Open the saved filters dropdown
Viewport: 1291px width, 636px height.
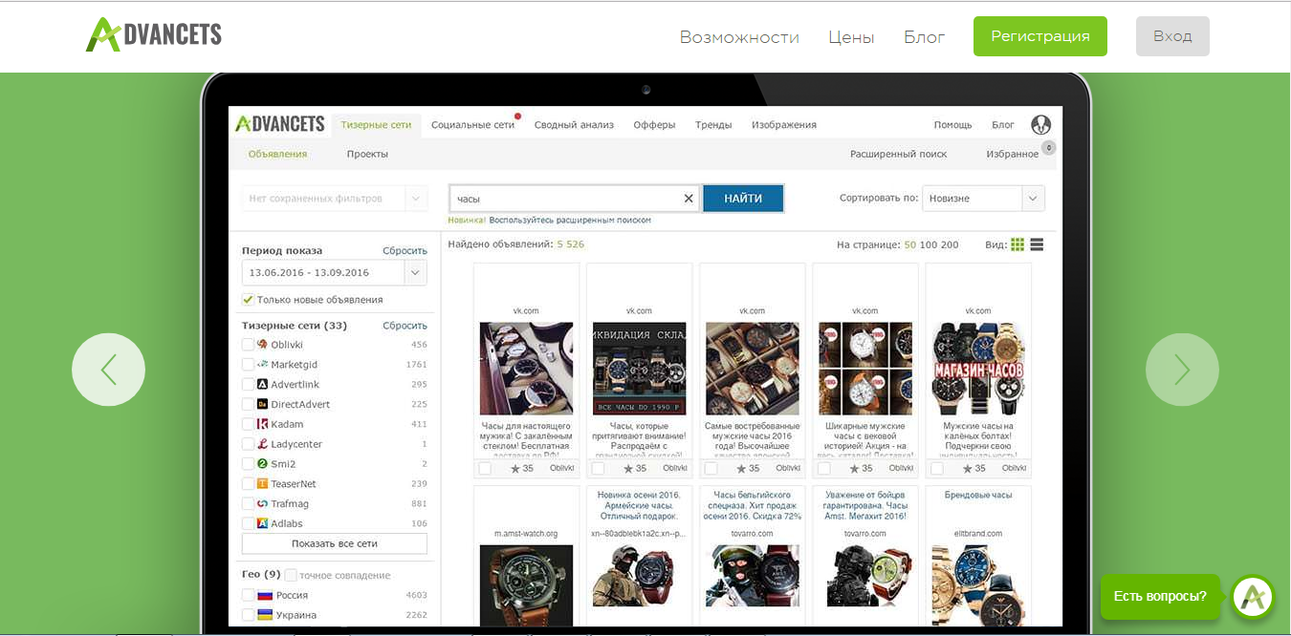334,199
